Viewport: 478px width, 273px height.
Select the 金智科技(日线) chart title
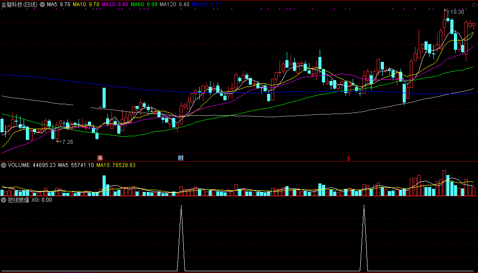click(19, 4)
